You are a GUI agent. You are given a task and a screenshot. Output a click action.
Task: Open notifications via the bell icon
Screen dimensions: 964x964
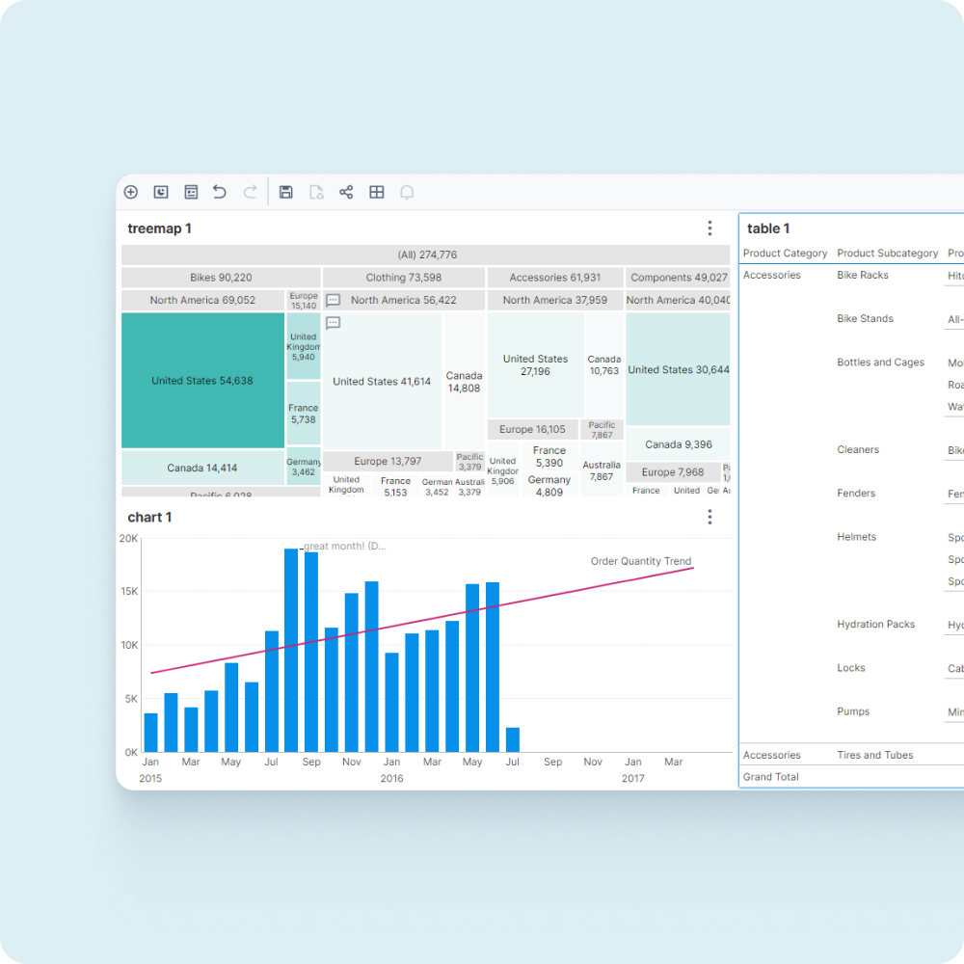[x=407, y=192]
